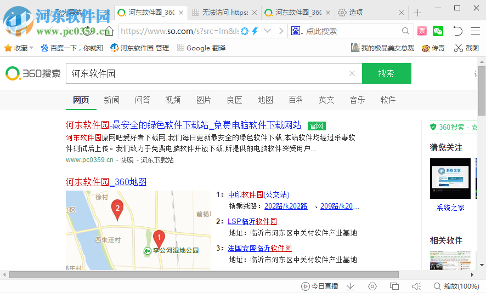
Task: Open the 河东软件园 official site result title
Action: 184,125
